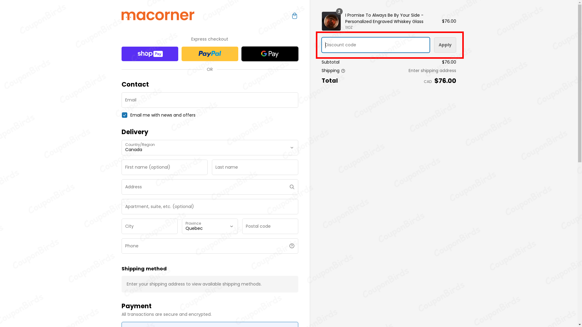Click the Macorner logo
The image size is (582, 327).
click(158, 15)
